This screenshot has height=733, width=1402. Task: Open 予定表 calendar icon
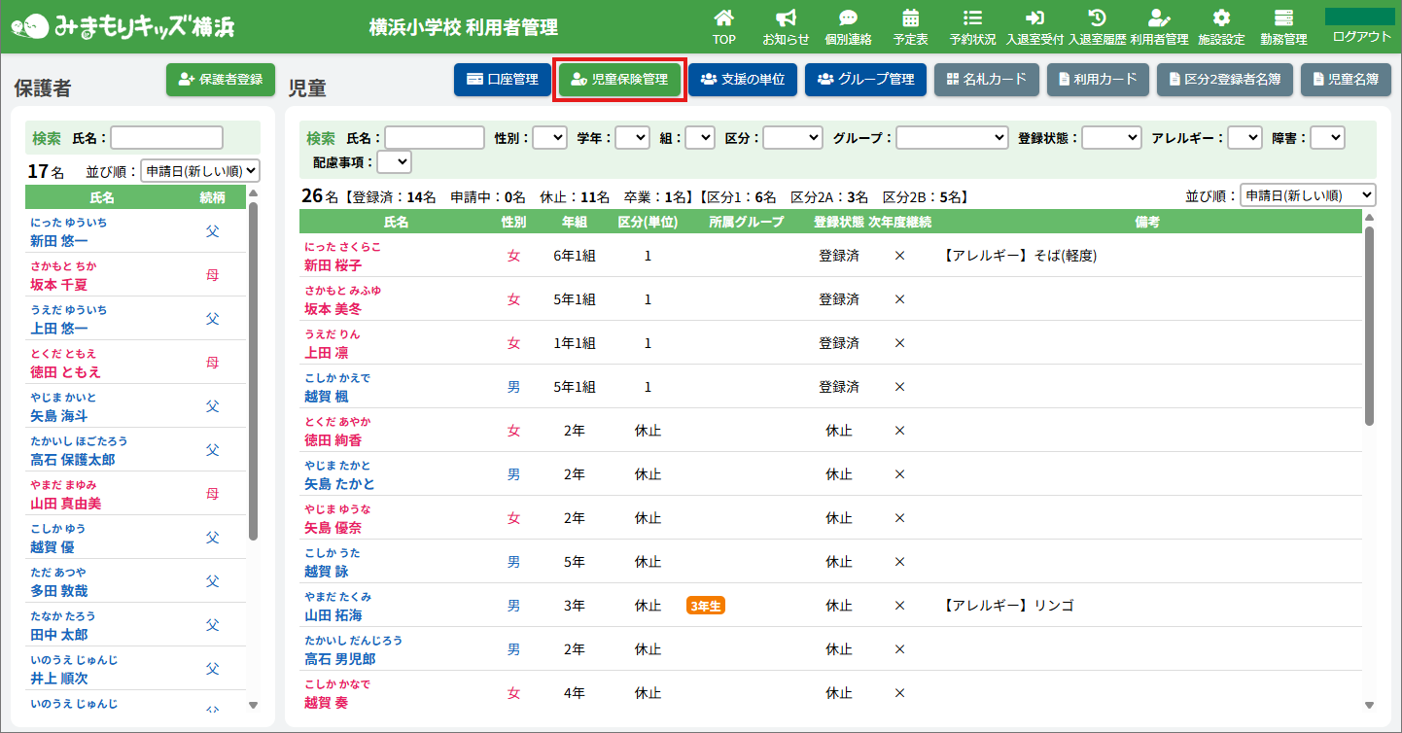(x=910, y=18)
